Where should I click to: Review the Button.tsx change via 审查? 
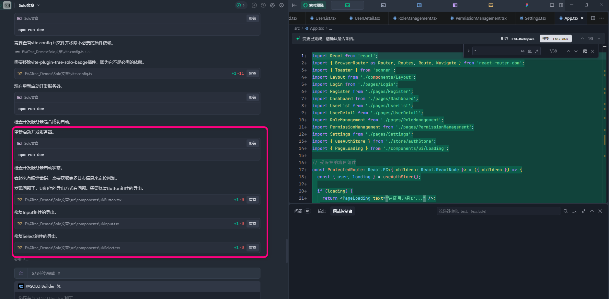[x=253, y=200]
